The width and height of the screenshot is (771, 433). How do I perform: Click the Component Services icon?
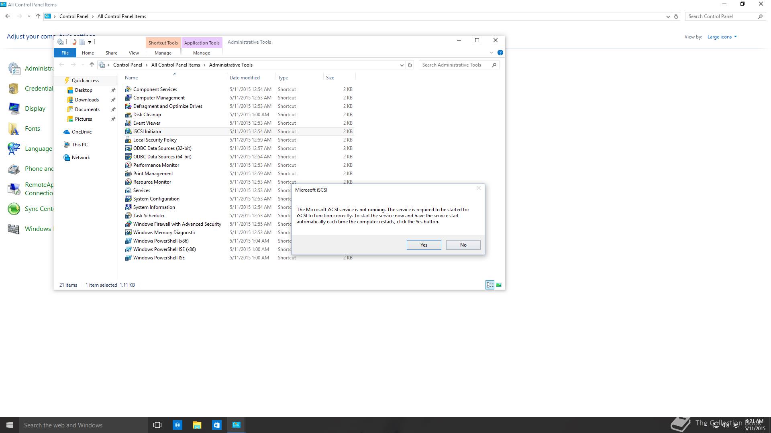[x=128, y=89]
